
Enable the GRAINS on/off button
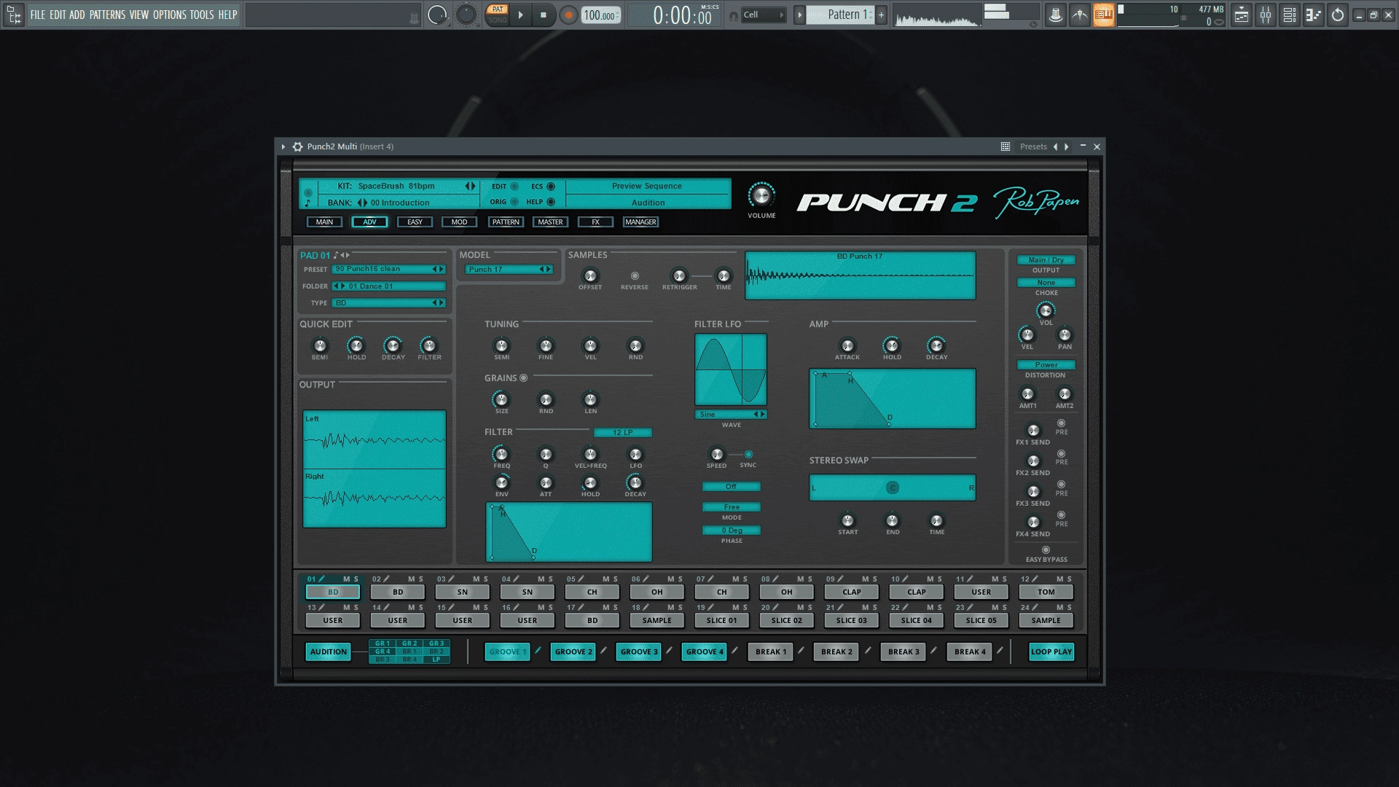click(x=523, y=378)
